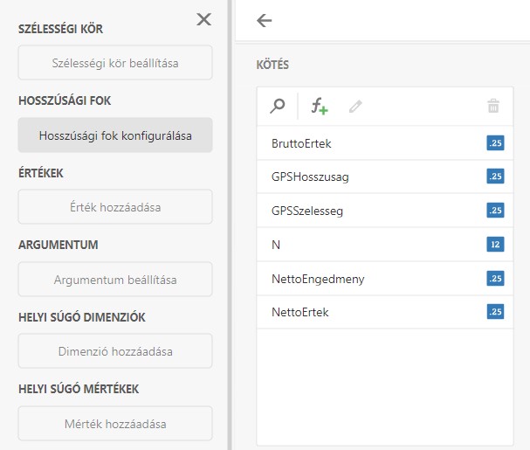This screenshot has width=530, height=450.
Task: Click Hosszúsági fok konfigurálása button
Action: (x=115, y=135)
